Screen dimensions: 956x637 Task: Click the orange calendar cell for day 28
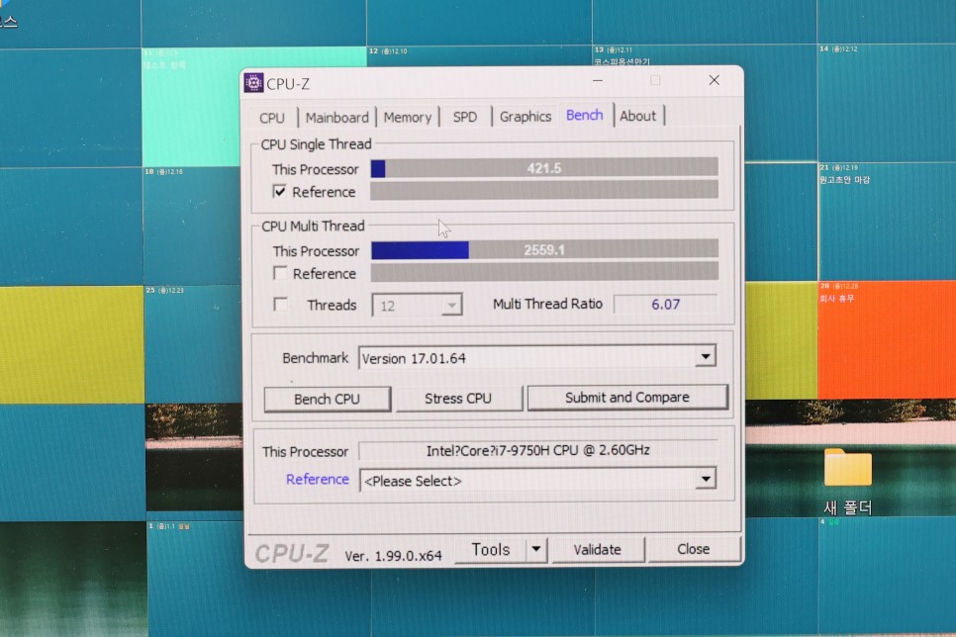tap(887, 339)
